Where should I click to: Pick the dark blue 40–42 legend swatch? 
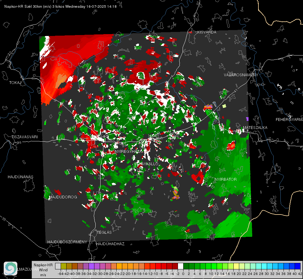coord(298,266)
